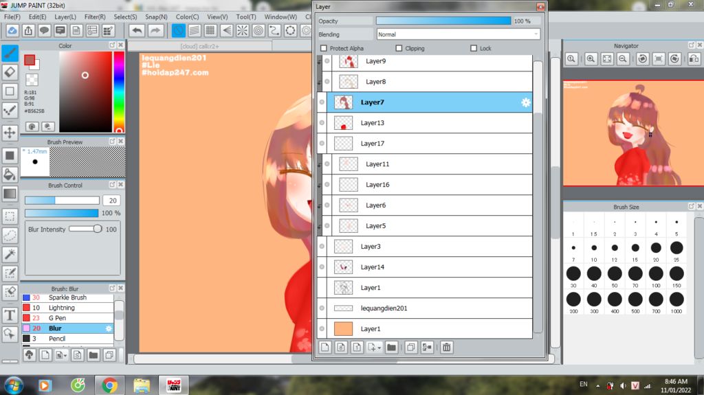Image resolution: width=704 pixels, height=395 pixels.
Task: Turn off snap using the blue snap icon
Action: click(178, 30)
